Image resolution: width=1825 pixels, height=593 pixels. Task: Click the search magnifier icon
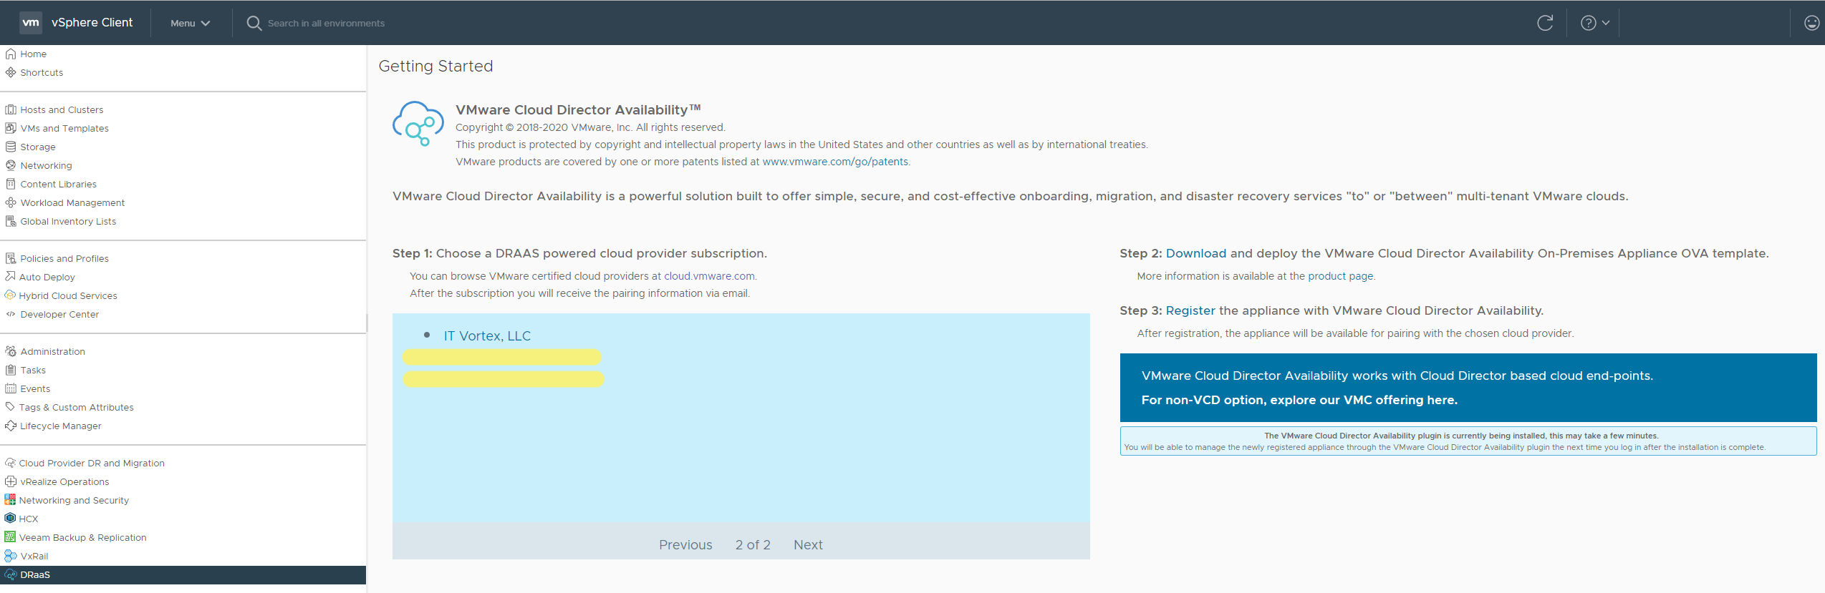(x=254, y=23)
